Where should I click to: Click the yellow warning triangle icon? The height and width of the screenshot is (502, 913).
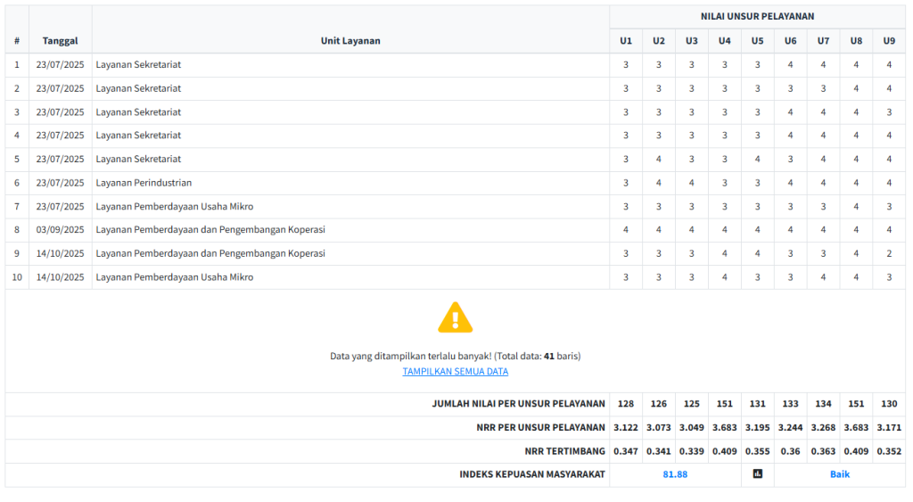click(455, 317)
